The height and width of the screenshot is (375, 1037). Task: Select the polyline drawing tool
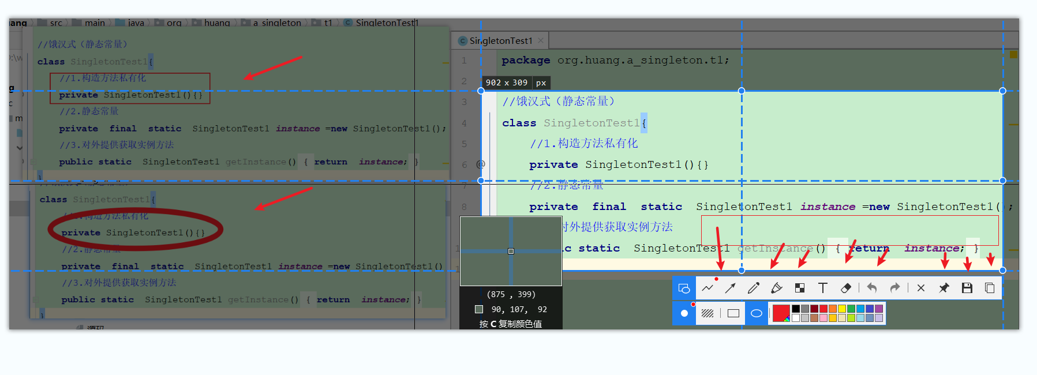coord(707,288)
